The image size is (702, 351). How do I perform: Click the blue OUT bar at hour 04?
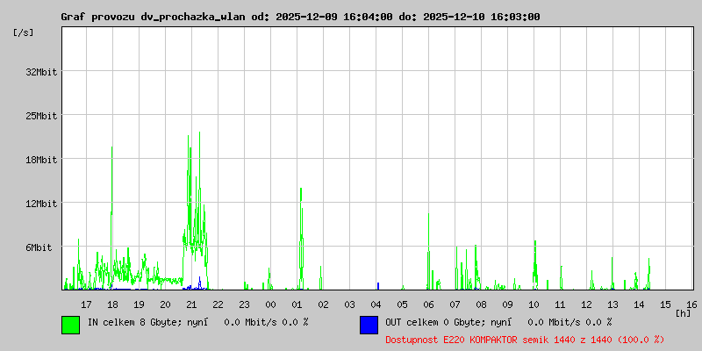[x=378, y=286]
